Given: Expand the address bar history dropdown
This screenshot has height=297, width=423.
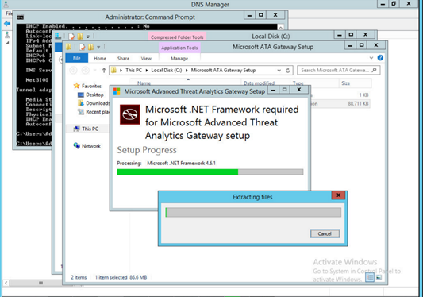Looking at the screenshot, I should click(279, 71).
